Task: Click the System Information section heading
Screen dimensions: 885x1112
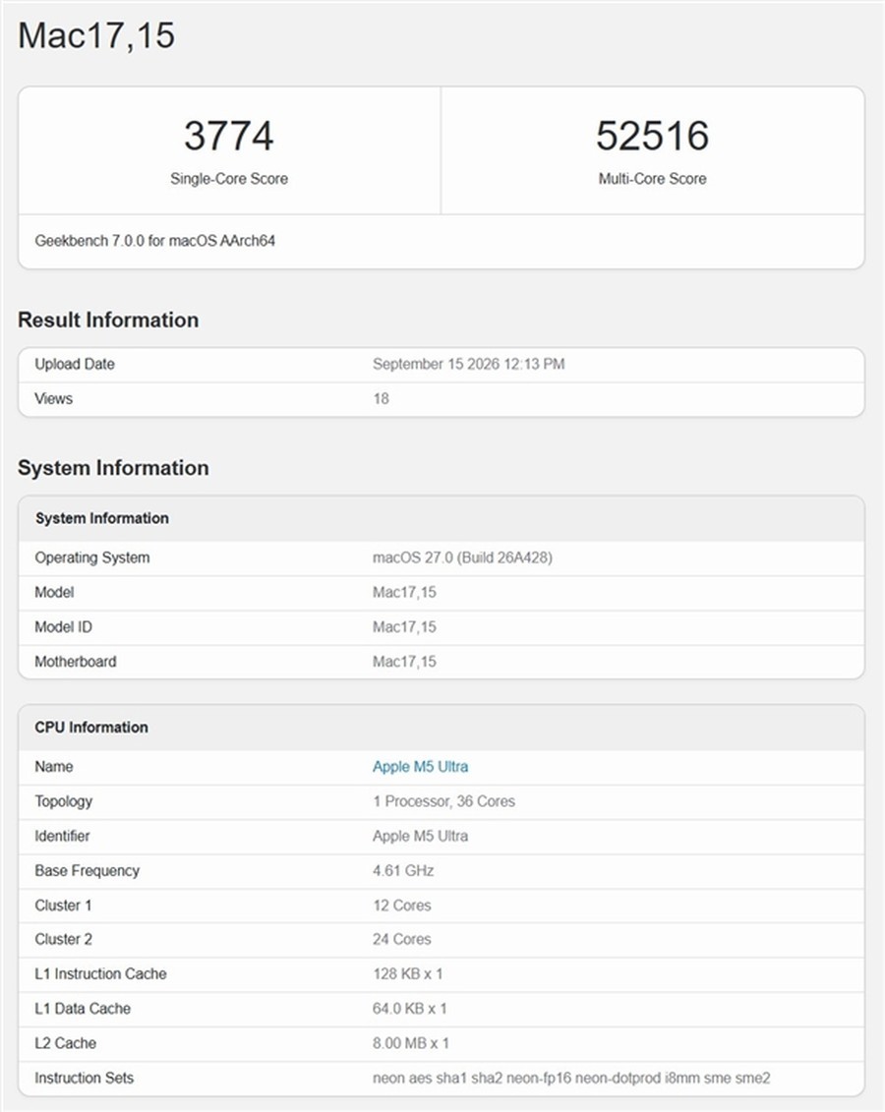Action: [113, 468]
